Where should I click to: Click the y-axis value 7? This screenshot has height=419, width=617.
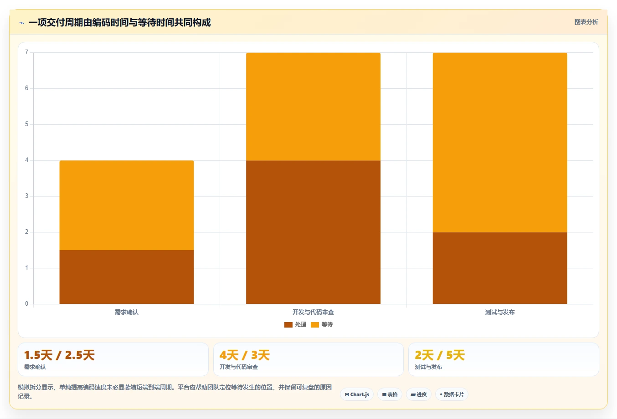[x=26, y=52]
